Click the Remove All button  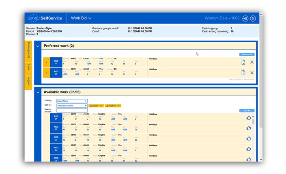[x=247, y=54]
